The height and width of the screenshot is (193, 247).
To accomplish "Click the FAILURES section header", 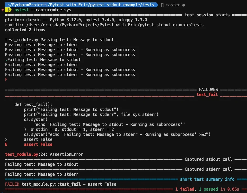I will [x=208, y=89].
